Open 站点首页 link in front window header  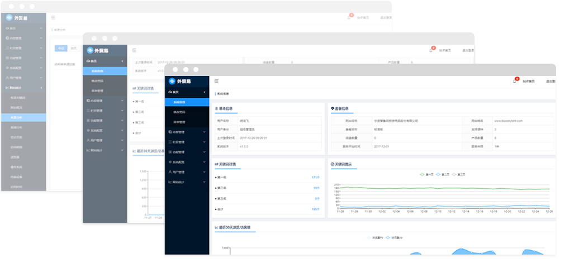(x=529, y=82)
